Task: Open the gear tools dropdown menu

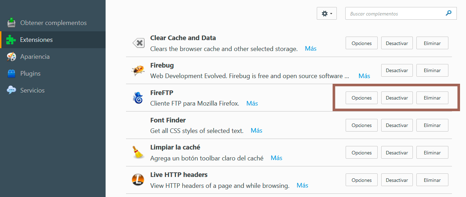Action: point(327,13)
